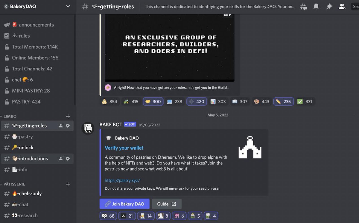
Task: Toggle heart reaction with 68
Action: [x=108, y=216]
